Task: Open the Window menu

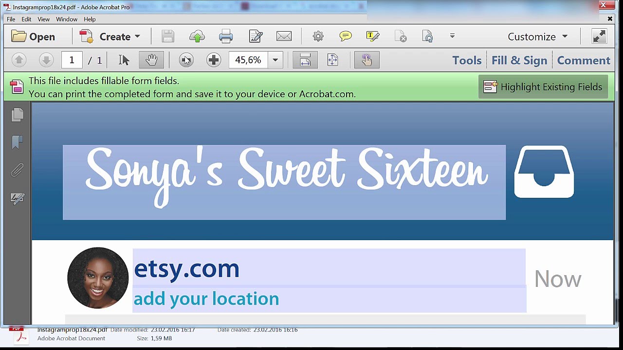Action: (67, 19)
